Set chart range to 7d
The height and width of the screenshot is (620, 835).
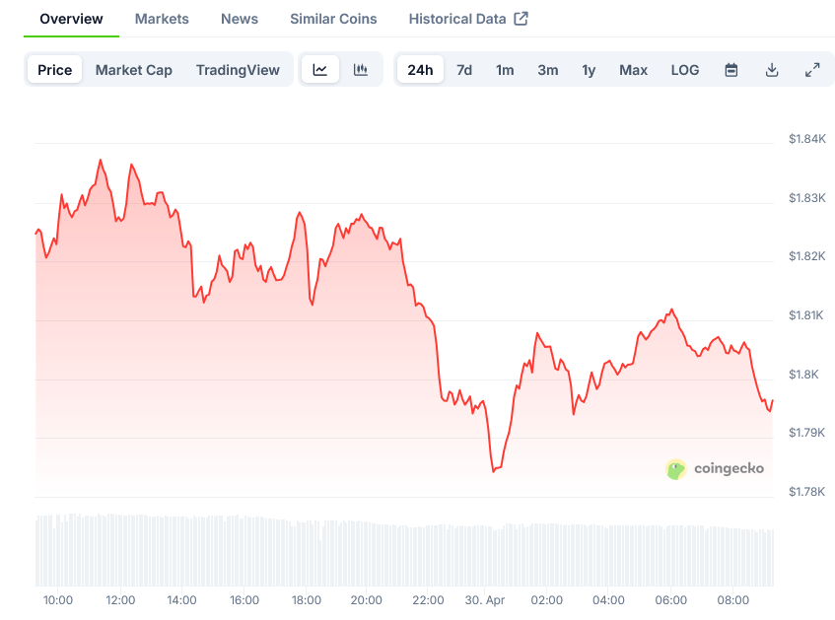click(464, 70)
